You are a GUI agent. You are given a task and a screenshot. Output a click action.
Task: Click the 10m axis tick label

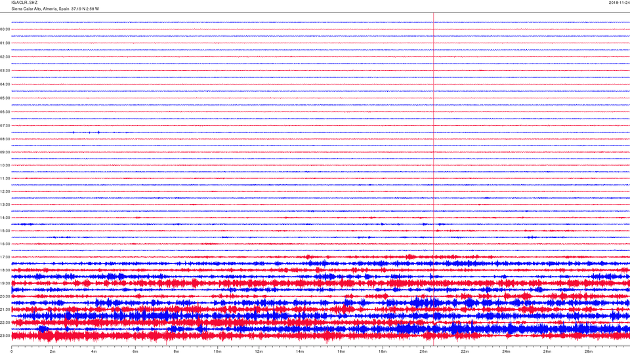coord(217,351)
